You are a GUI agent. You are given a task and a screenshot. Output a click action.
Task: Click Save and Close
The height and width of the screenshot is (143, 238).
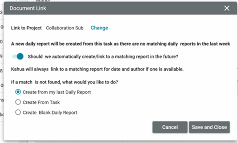(209, 127)
